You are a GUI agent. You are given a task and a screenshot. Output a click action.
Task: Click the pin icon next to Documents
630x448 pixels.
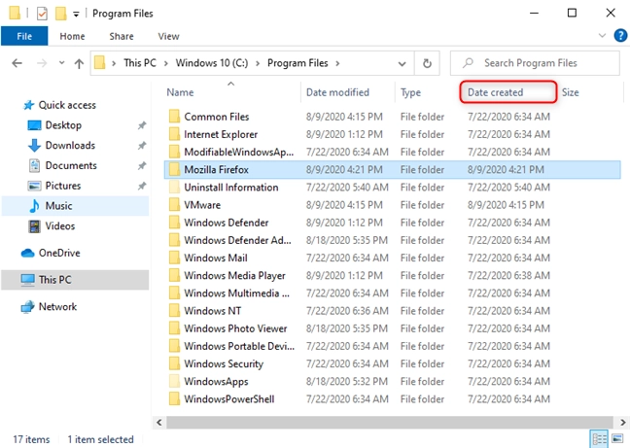point(142,166)
